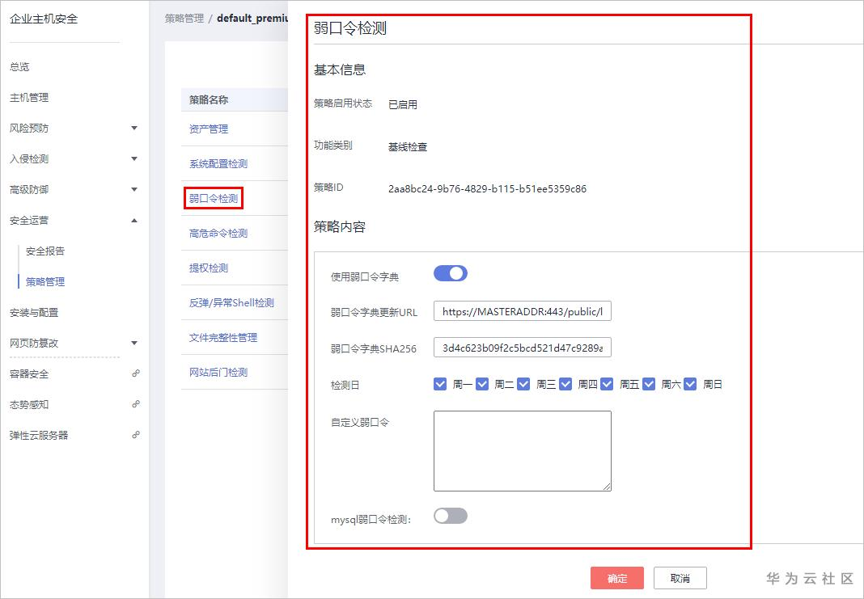The image size is (864, 599).
Task: Select 策略管理 submenu item
Action: pyautogui.click(x=45, y=282)
